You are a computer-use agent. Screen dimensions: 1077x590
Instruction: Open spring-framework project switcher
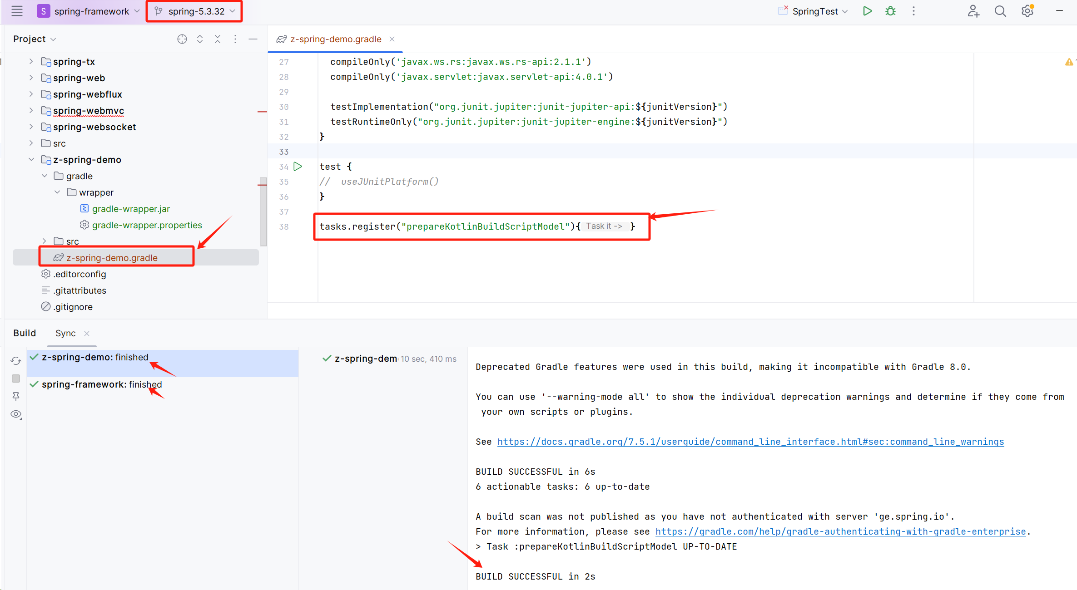(x=89, y=11)
